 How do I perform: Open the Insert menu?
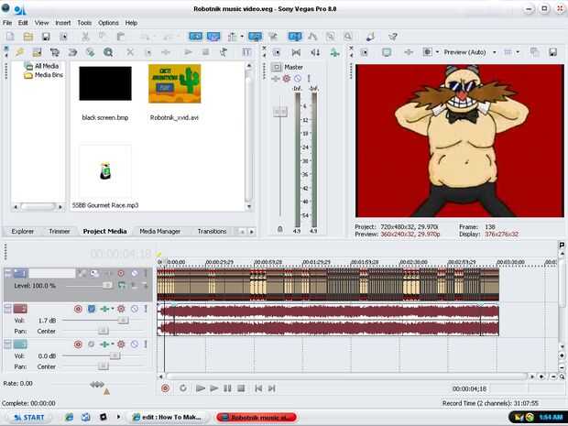62,22
